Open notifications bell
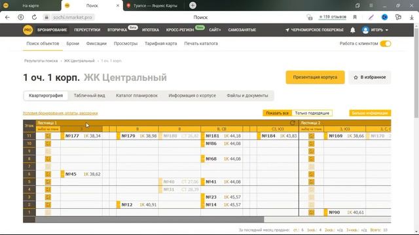Screen dimensions: 419x235 tap(353, 30)
